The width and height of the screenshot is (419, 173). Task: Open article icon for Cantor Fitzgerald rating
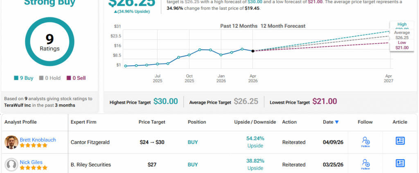point(400,141)
